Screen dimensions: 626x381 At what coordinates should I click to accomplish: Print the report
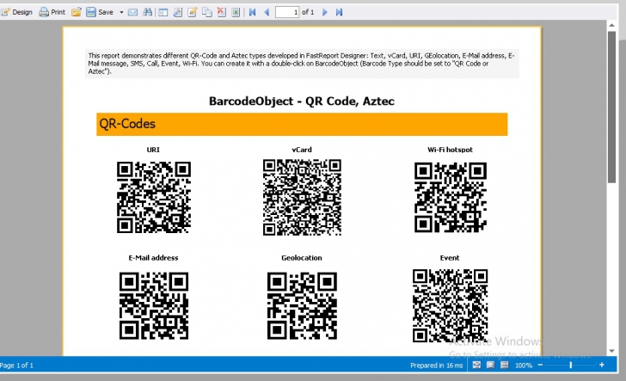click(x=52, y=12)
